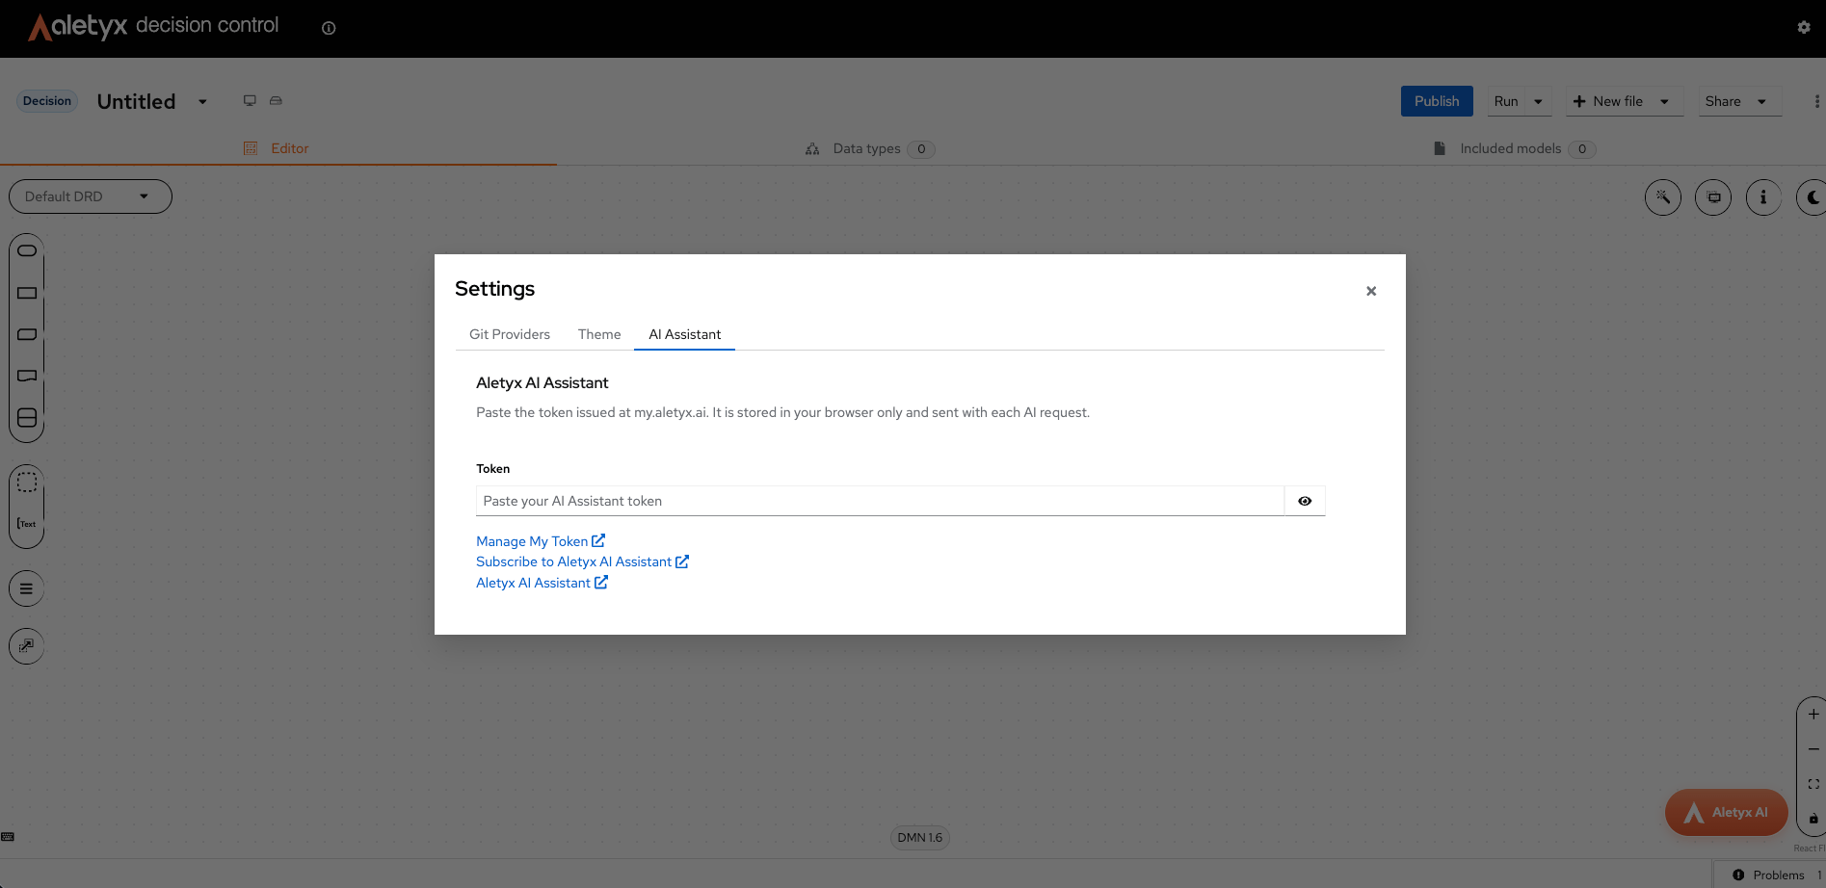
Task: Click the fit view icon
Action: tap(1813, 784)
